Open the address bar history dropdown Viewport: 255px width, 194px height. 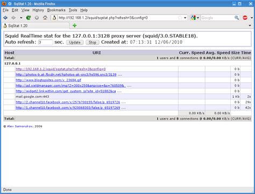pos(185,18)
